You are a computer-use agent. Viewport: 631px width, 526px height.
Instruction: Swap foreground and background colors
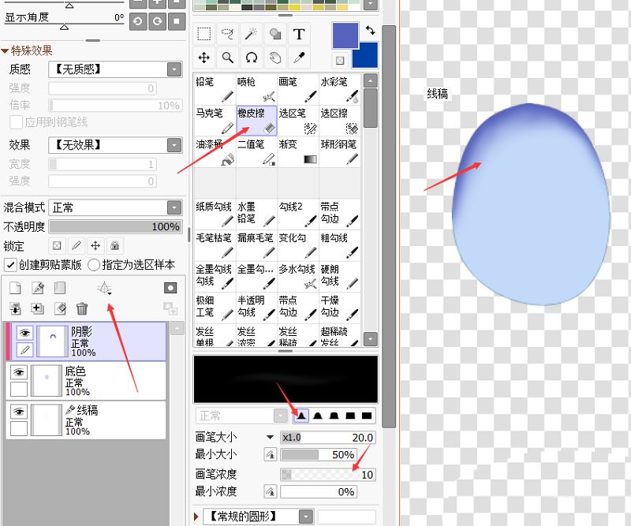[x=370, y=30]
